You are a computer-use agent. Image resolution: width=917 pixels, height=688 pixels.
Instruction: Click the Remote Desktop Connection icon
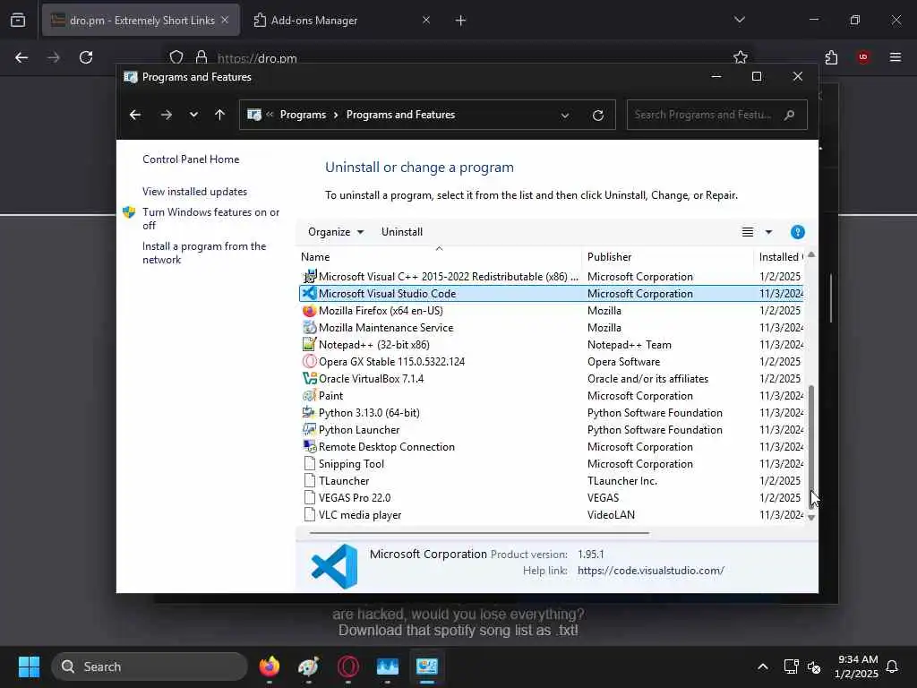coord(309,446)
